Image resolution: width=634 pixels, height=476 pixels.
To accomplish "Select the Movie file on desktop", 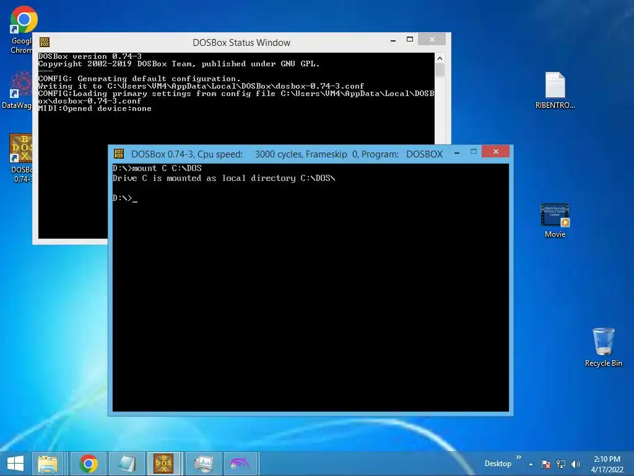I will [x=555, y=221].
